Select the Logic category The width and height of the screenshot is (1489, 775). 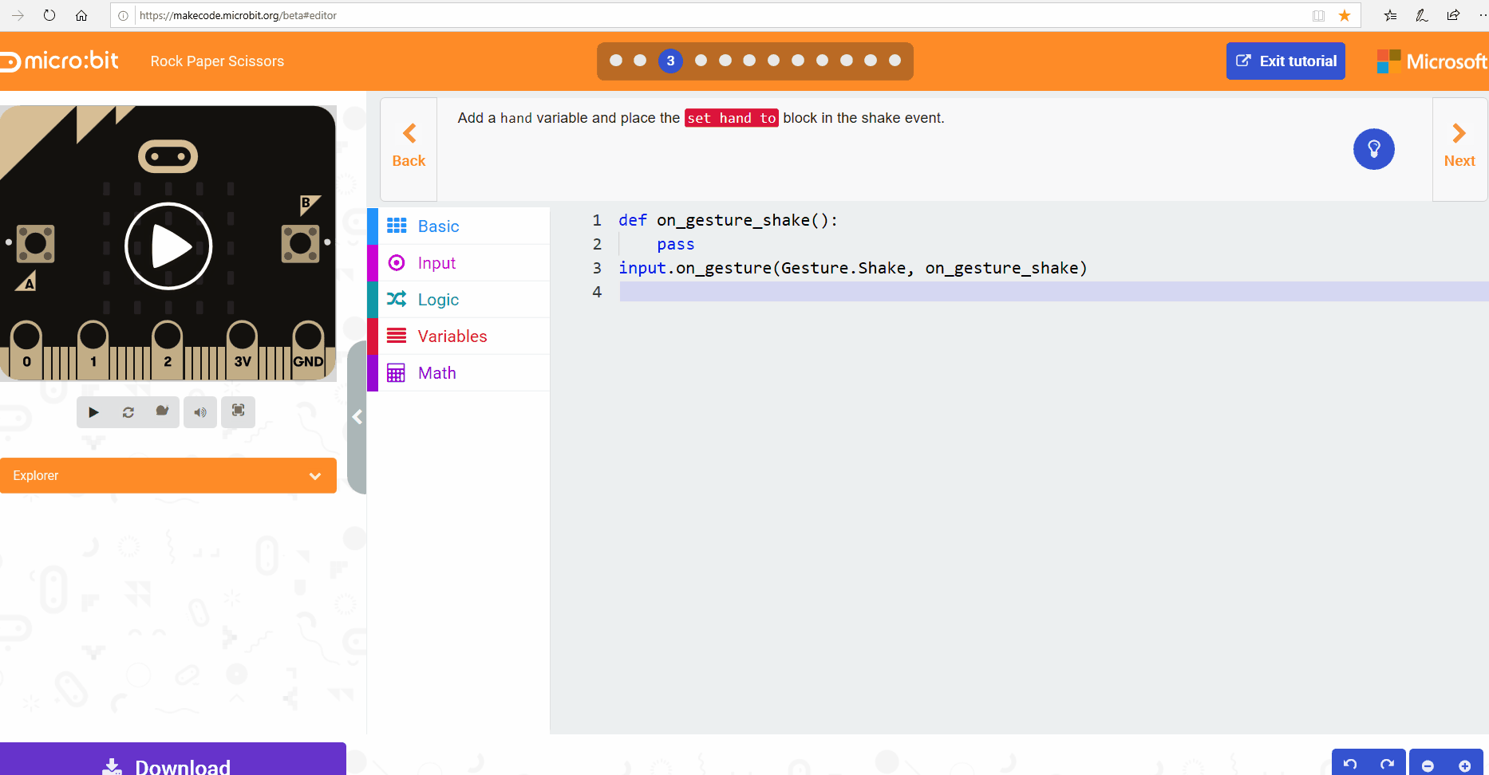coord(438,299)
